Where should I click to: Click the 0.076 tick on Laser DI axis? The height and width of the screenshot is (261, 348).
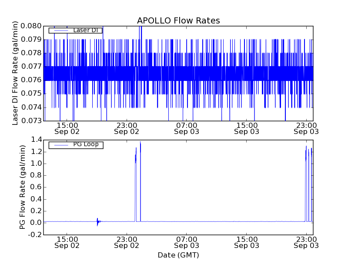click(x=31, y=80)
